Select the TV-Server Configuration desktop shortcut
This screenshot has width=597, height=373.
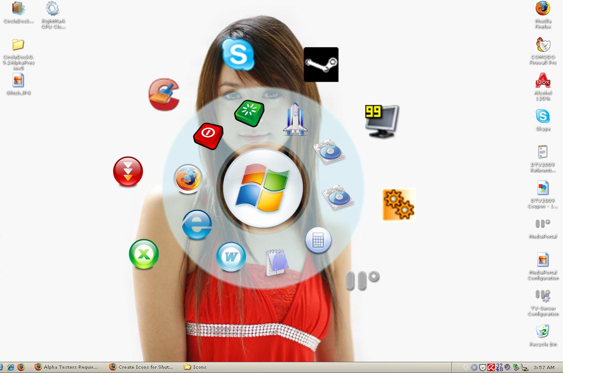[543, 303]
